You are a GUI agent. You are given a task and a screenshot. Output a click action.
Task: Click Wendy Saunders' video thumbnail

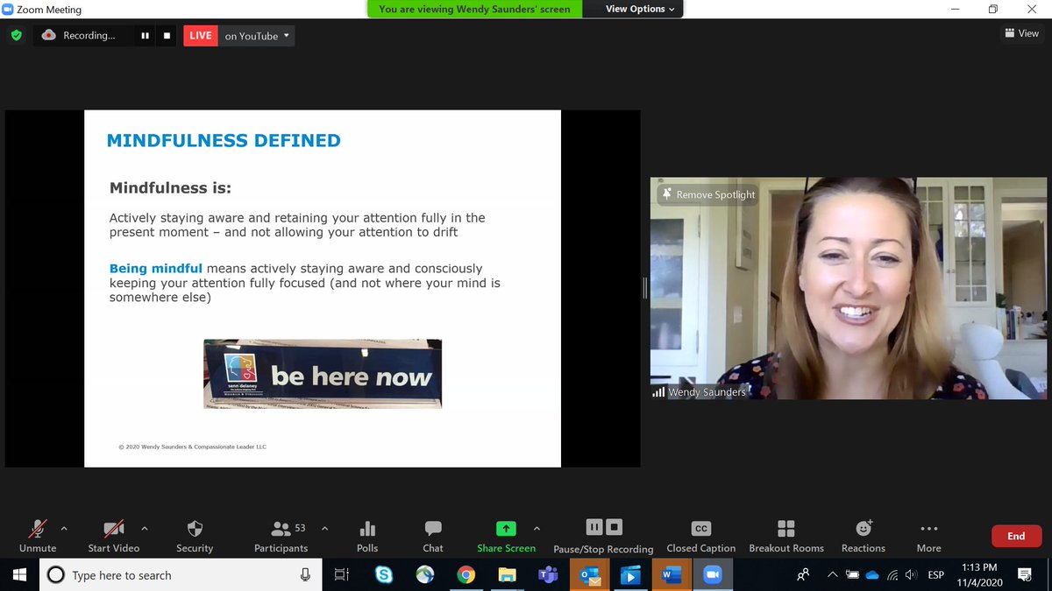point(847,289)
